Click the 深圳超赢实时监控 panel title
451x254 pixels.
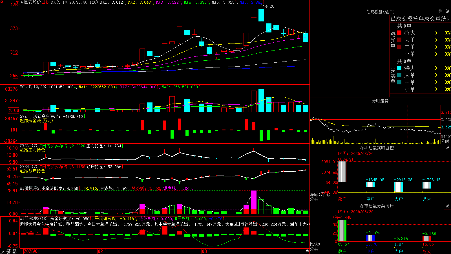[x=377, y=148]
